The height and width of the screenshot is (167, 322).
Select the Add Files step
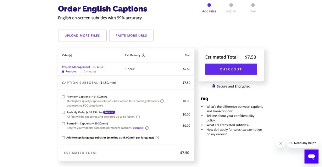tap(209, 5)
